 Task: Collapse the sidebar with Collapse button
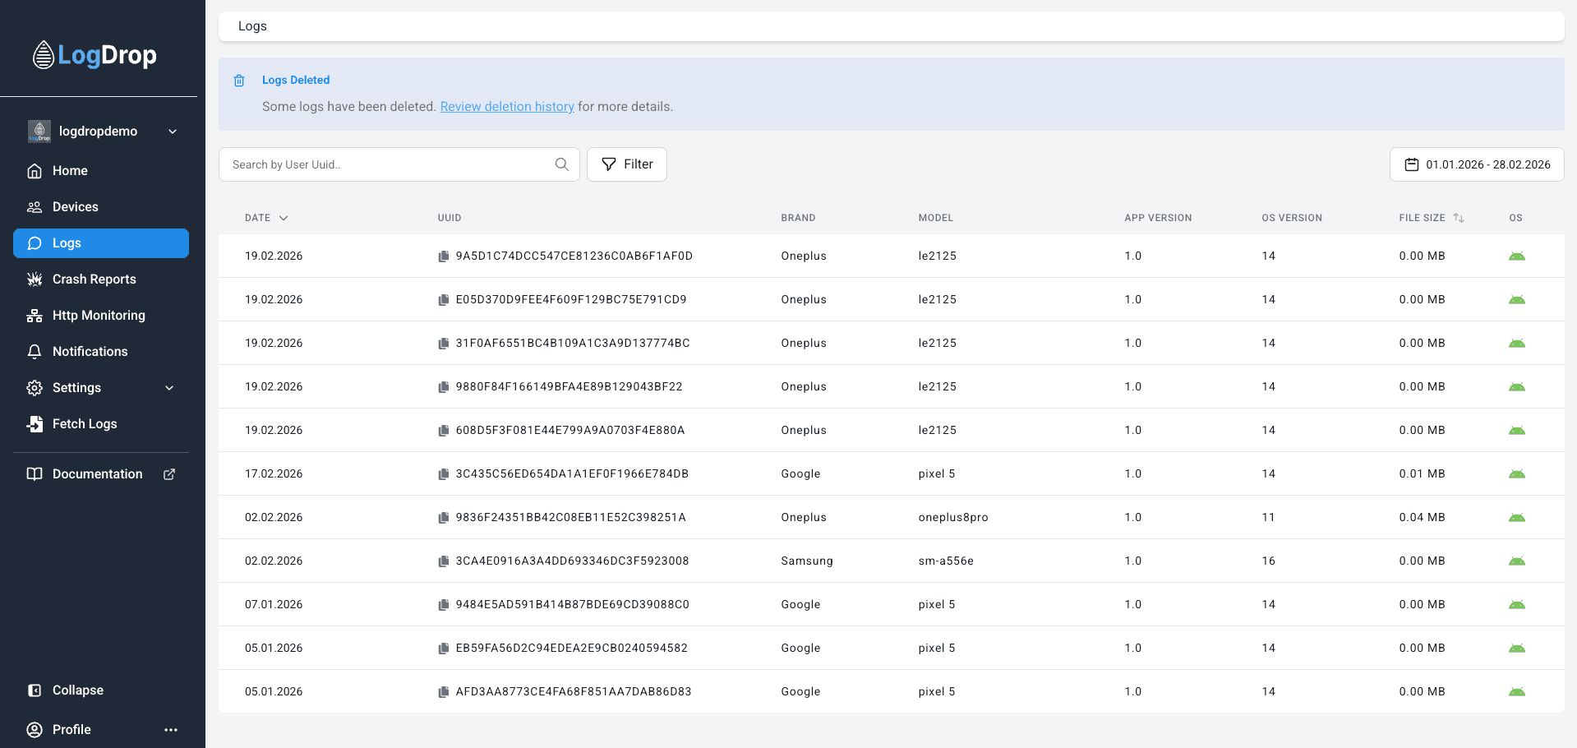(x=101, y=690)
